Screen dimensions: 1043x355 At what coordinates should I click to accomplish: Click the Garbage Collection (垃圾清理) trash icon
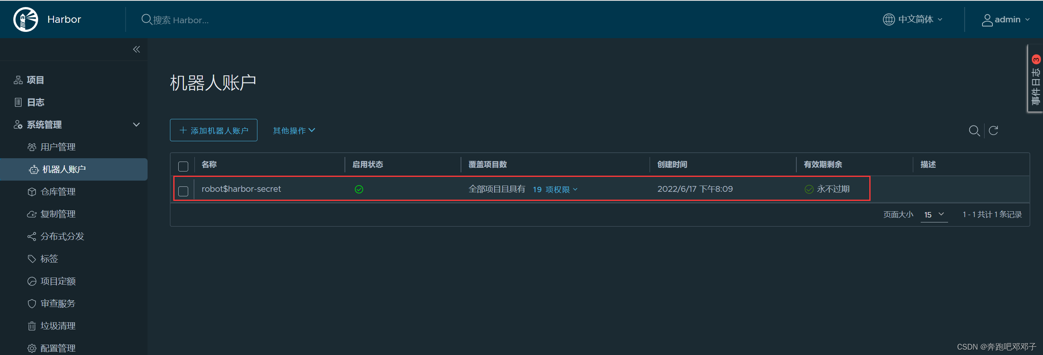(32, 326)
